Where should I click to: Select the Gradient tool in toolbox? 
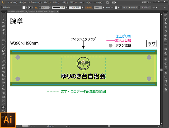click(3, 82)
